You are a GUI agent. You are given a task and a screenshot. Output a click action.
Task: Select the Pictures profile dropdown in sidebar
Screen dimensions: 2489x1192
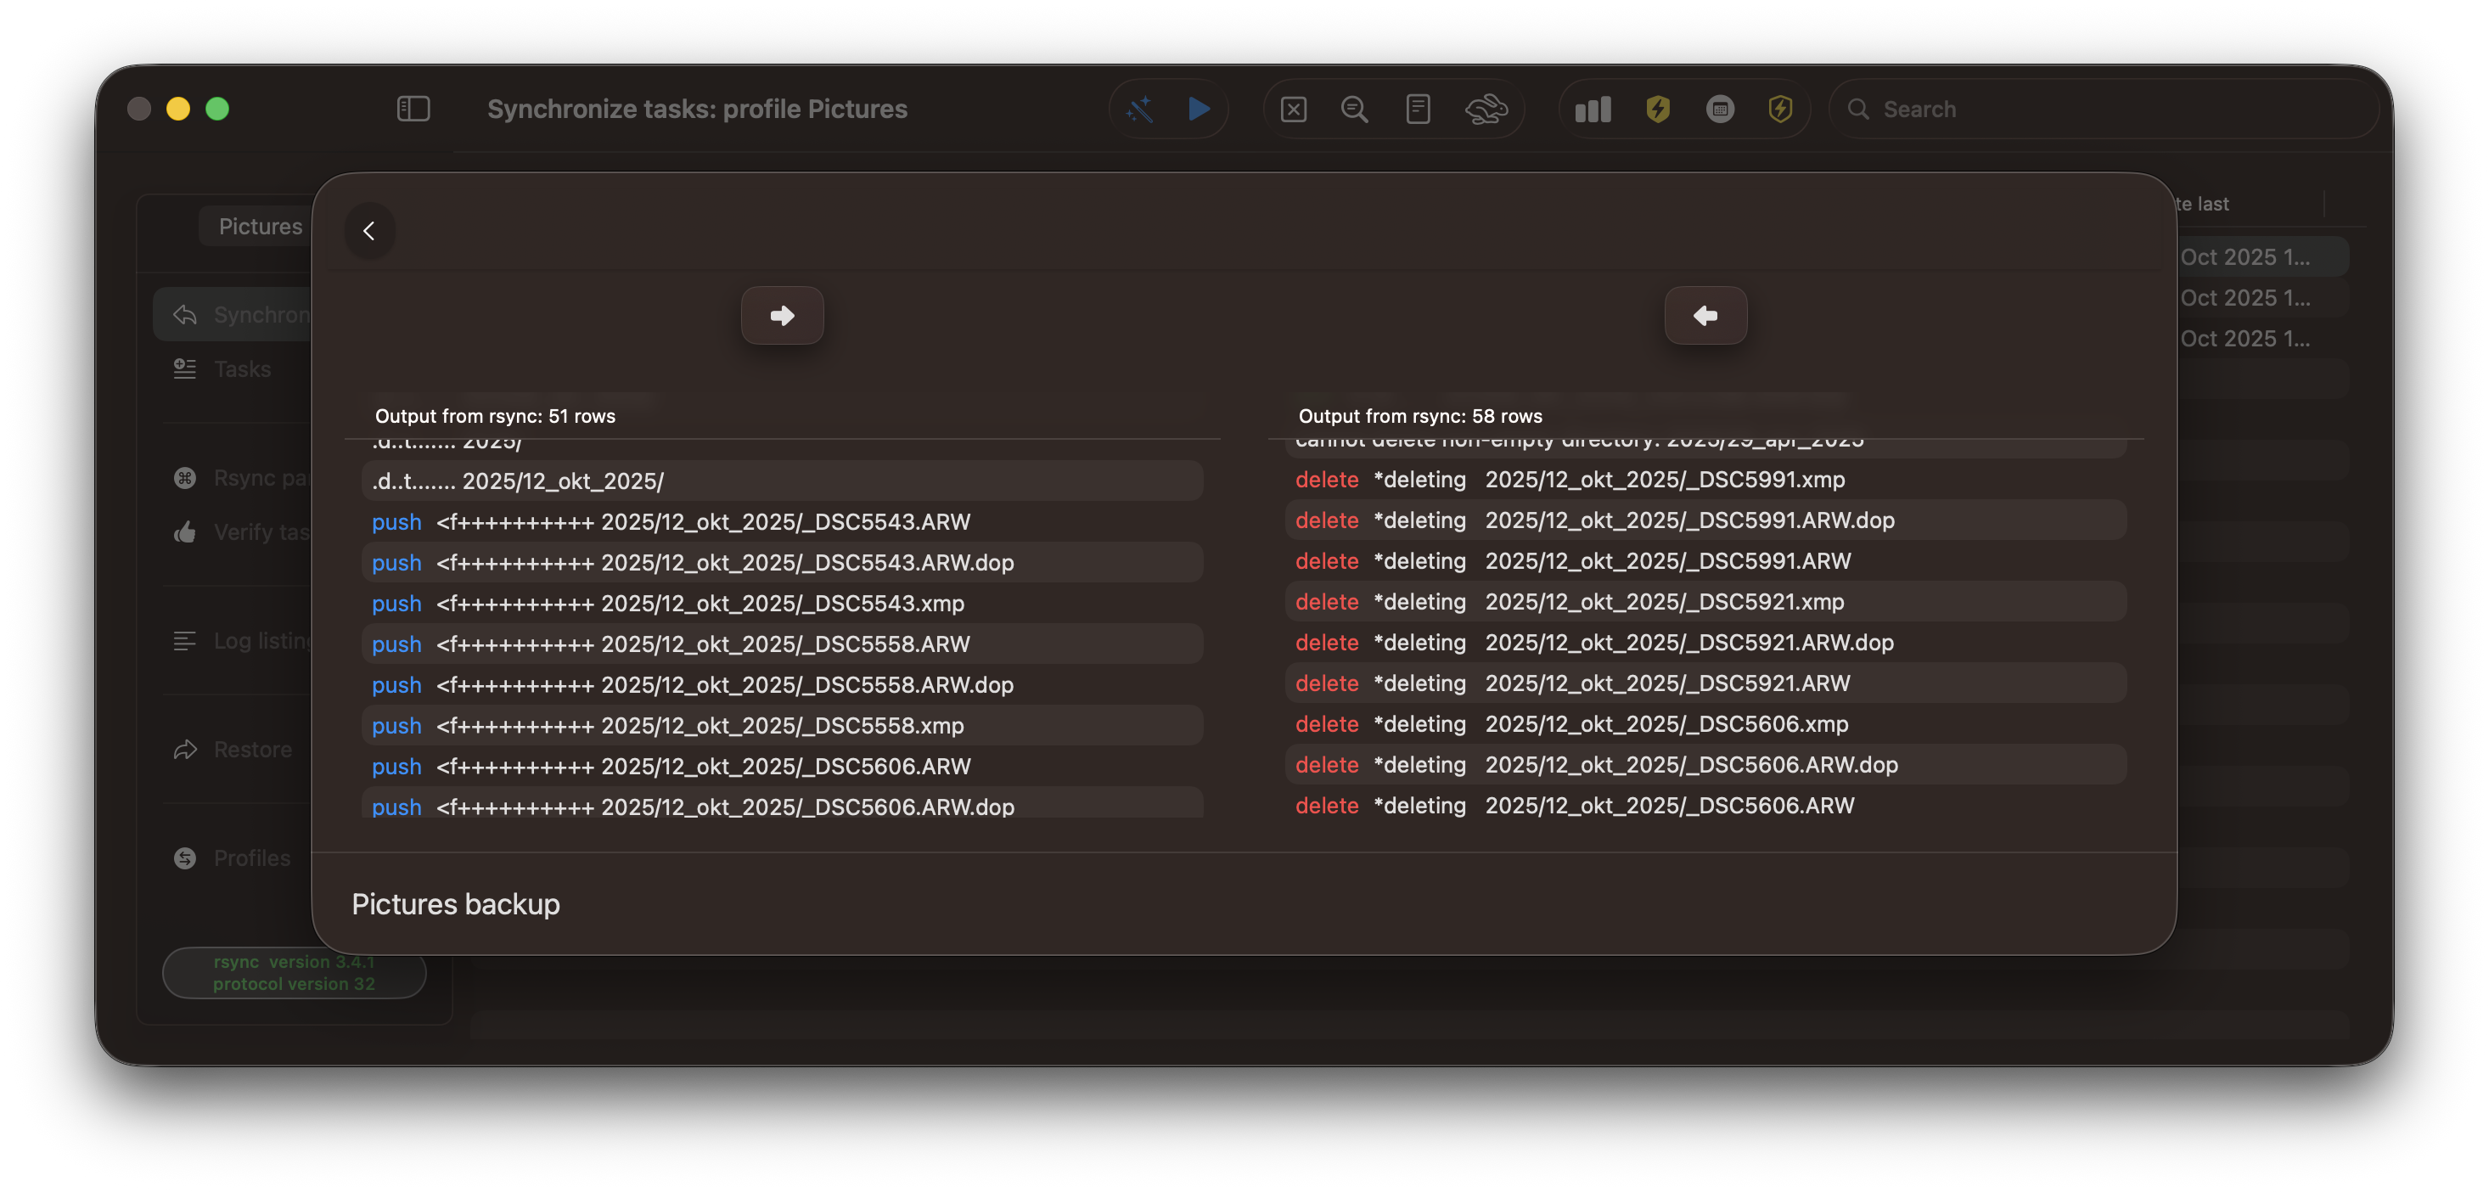[259, 226]
